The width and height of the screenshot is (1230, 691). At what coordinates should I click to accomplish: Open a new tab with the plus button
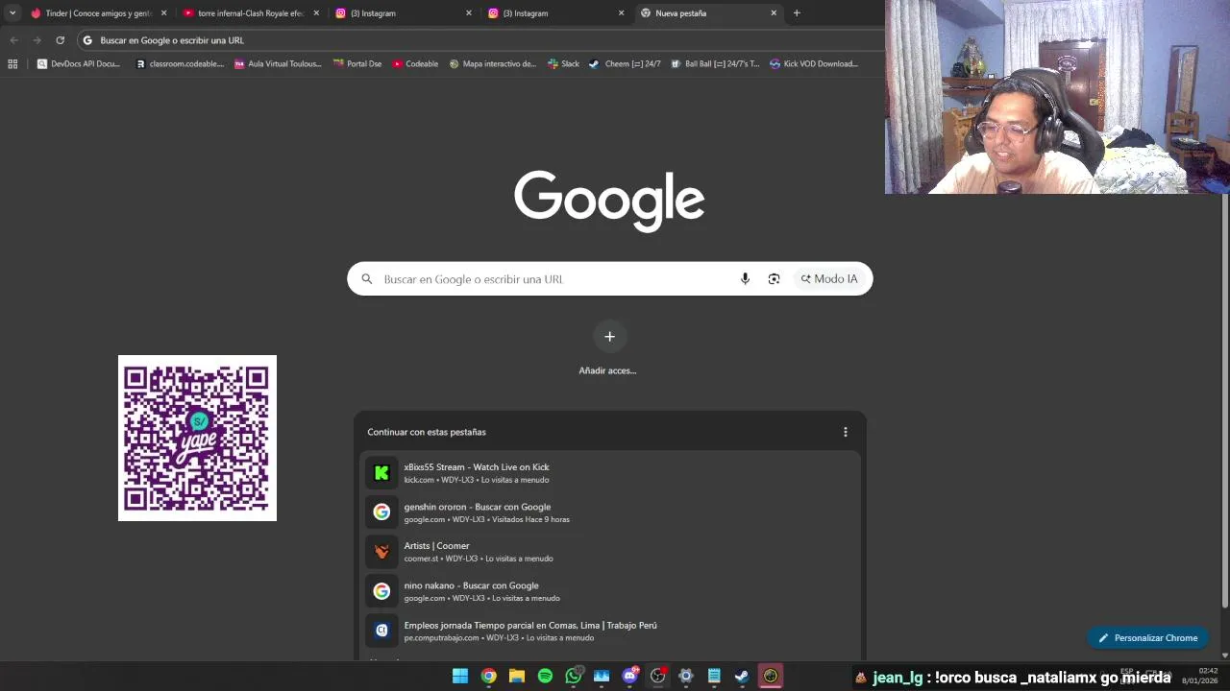(797, 13)
